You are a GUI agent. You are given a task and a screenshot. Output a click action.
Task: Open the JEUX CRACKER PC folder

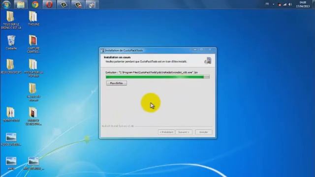tap(11, 66)
